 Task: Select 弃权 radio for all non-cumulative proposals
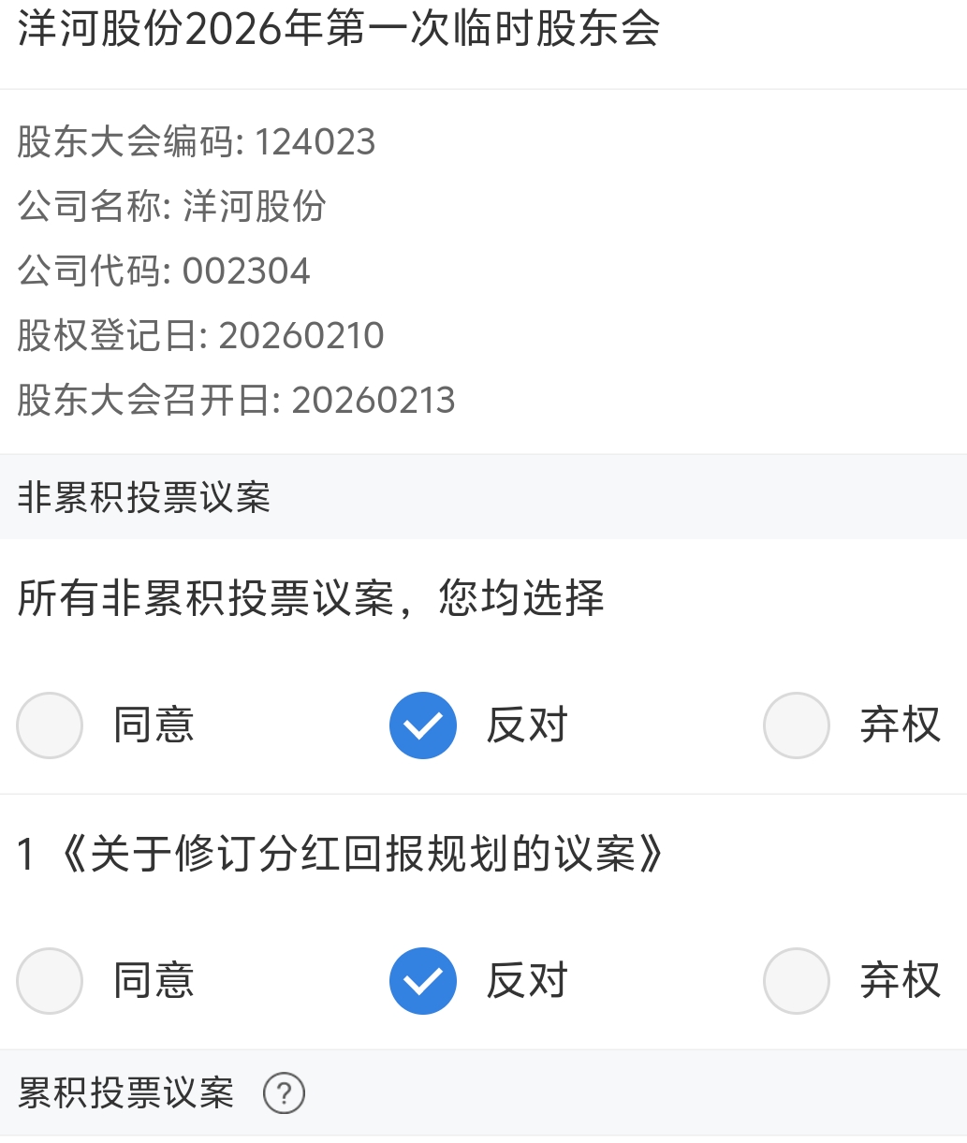tap(797, 725)
